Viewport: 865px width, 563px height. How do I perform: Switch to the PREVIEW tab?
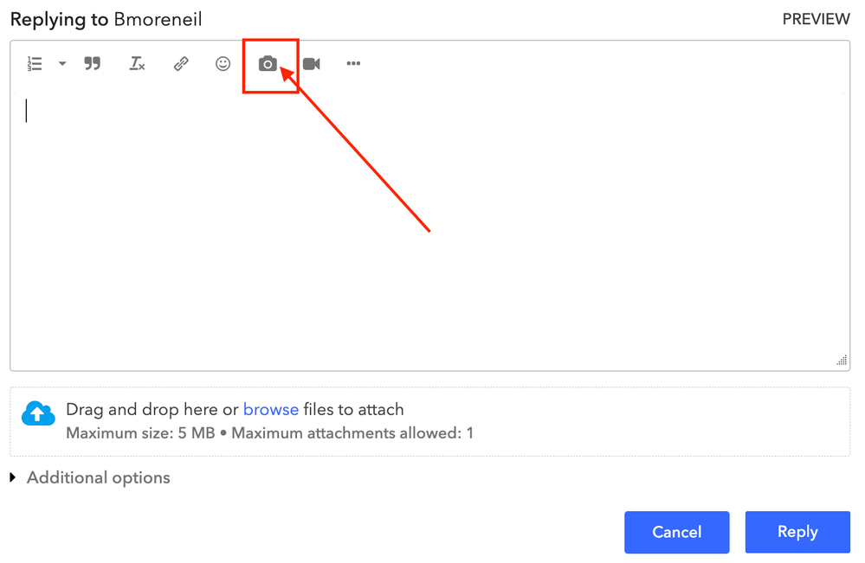[x=816, y=19]
